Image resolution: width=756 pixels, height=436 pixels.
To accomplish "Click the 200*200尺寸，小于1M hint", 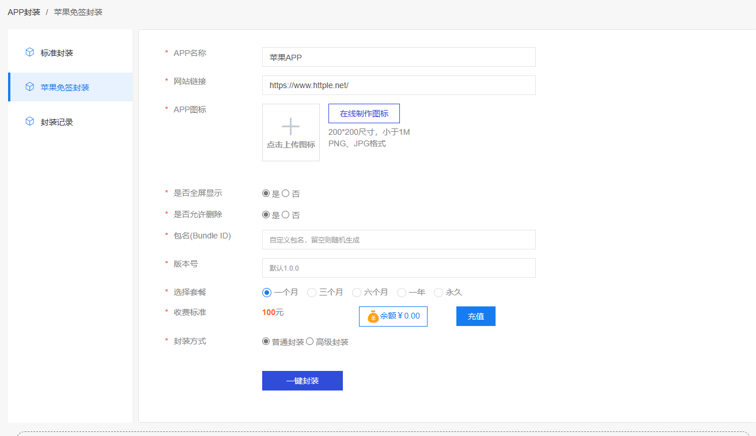I will click(x=369, y=132).
